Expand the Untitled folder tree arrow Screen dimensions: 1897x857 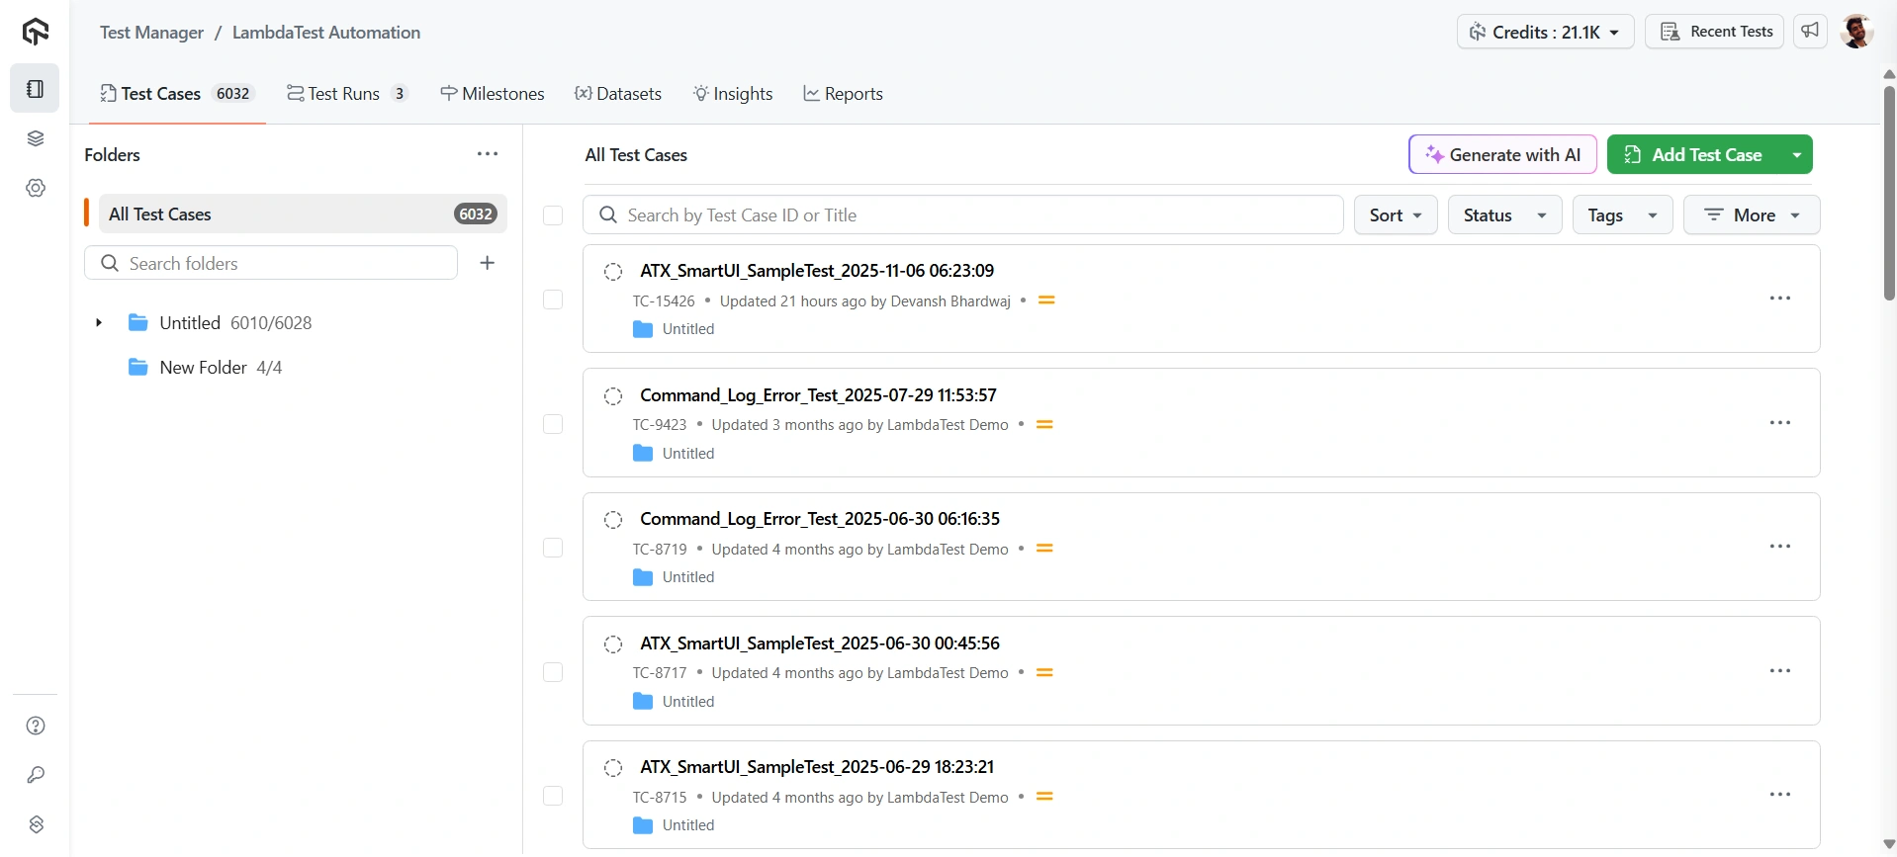99,323
